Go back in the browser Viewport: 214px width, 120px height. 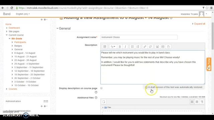click(x=3, y=8)
